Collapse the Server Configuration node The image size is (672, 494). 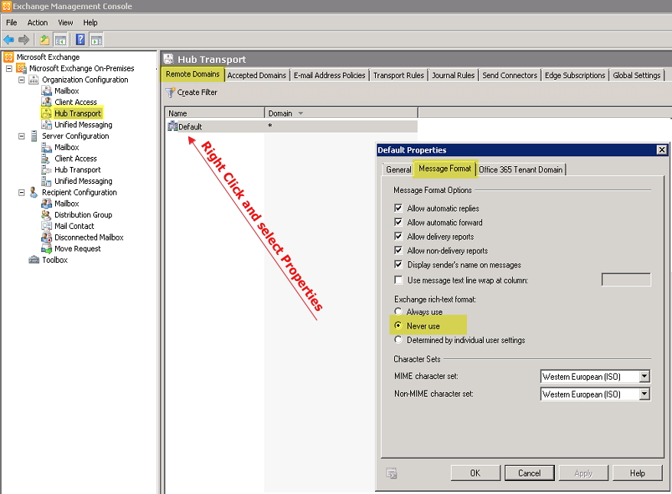click(21, 136)
